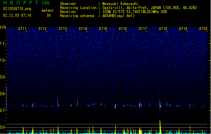Click the 0714 time marker
The height and width of the screenshot is (134, 211).
(83, 29)
